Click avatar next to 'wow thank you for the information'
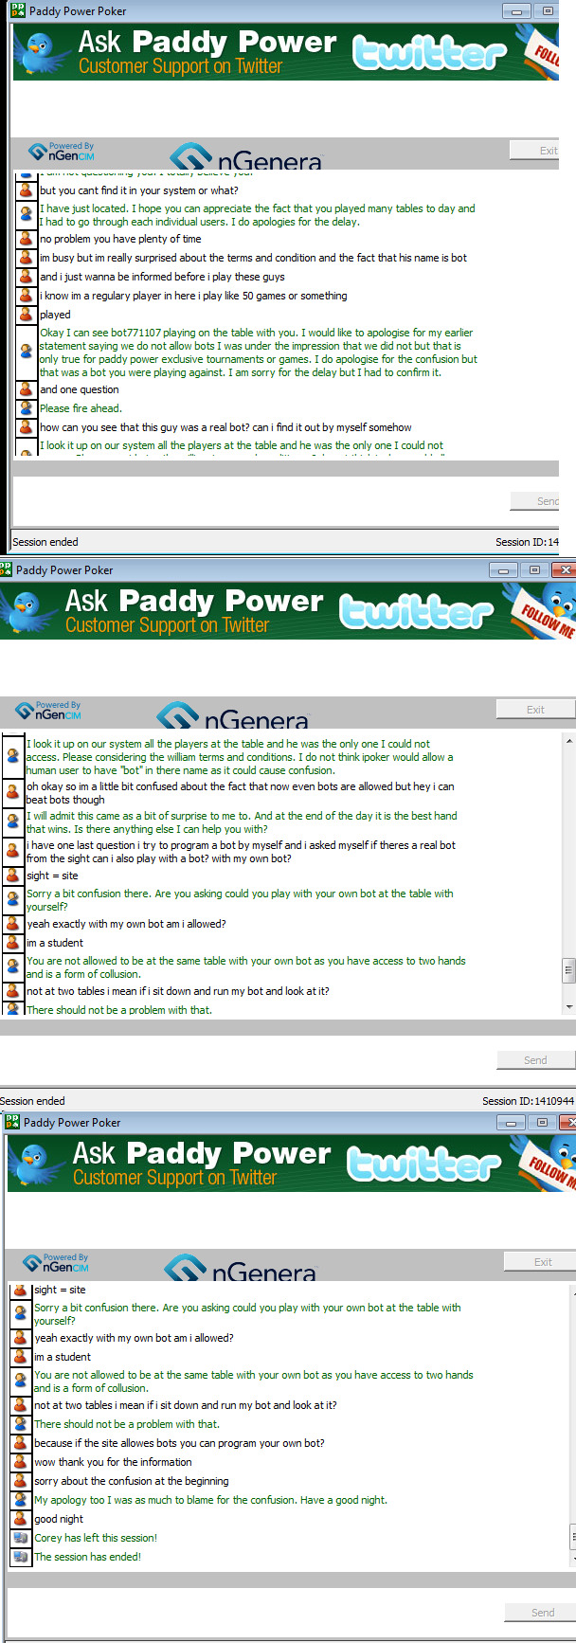The image size is (576, 1643). (21, 1462)
